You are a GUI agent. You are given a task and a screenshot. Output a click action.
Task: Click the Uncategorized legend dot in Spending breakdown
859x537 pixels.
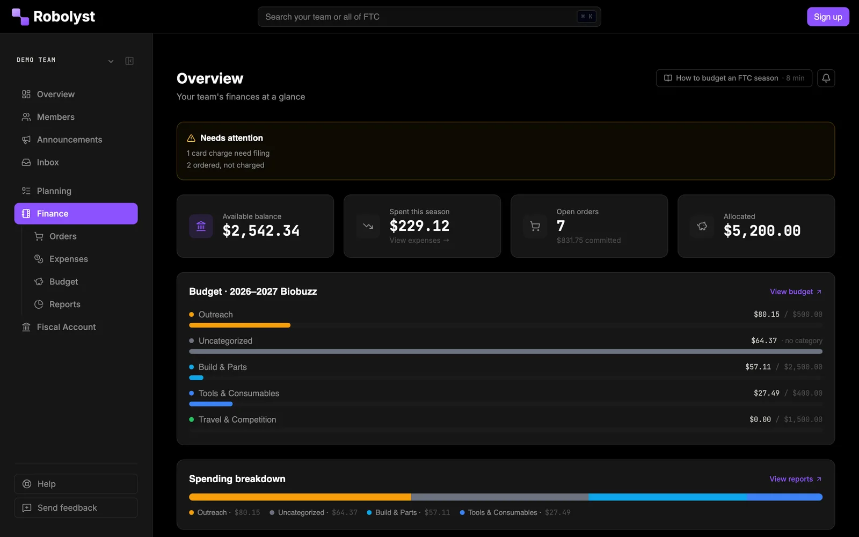point(272,513)
